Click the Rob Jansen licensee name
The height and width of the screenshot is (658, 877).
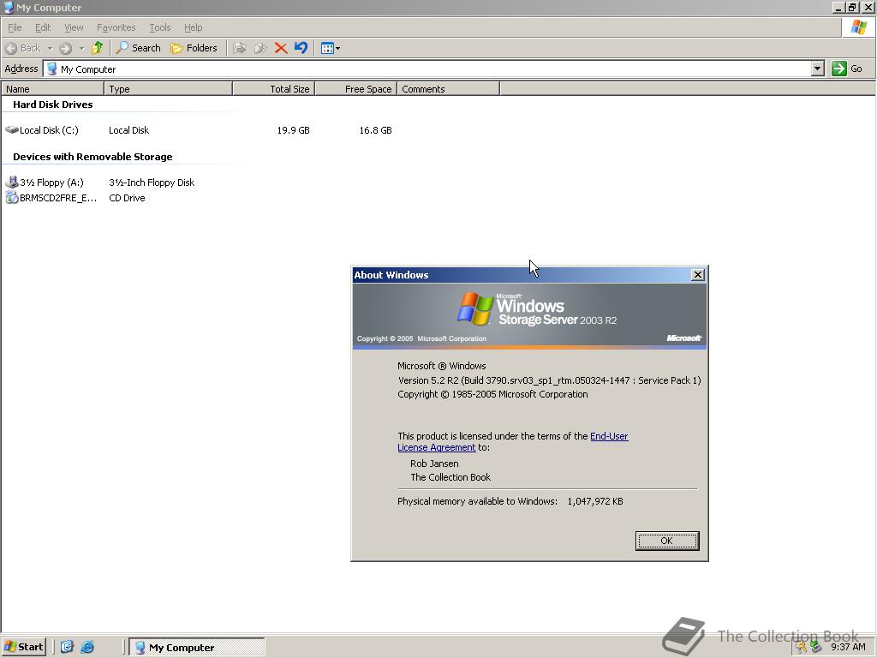click(434, 464)
